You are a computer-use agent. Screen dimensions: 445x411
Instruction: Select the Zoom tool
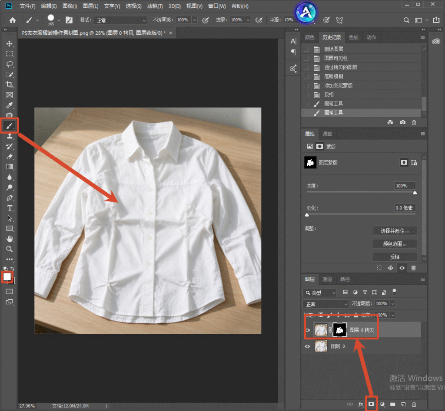tap(10, 249)
